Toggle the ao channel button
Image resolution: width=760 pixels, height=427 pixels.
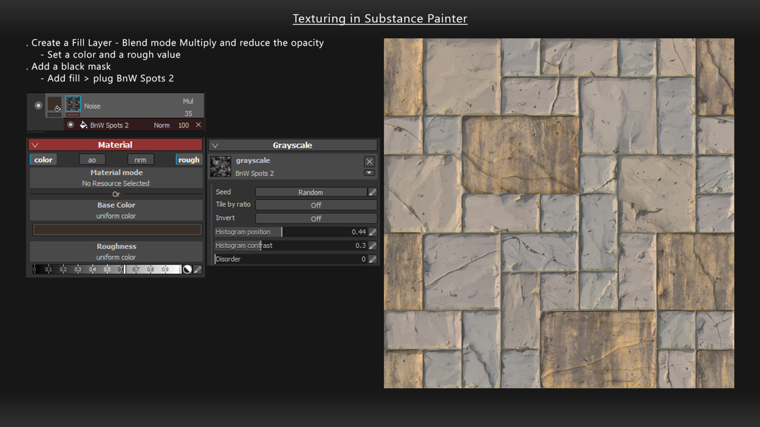(x=92, y=160)
